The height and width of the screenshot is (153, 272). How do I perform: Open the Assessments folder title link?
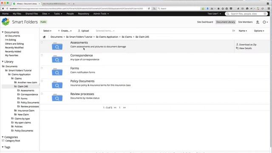tap(79, 42)
